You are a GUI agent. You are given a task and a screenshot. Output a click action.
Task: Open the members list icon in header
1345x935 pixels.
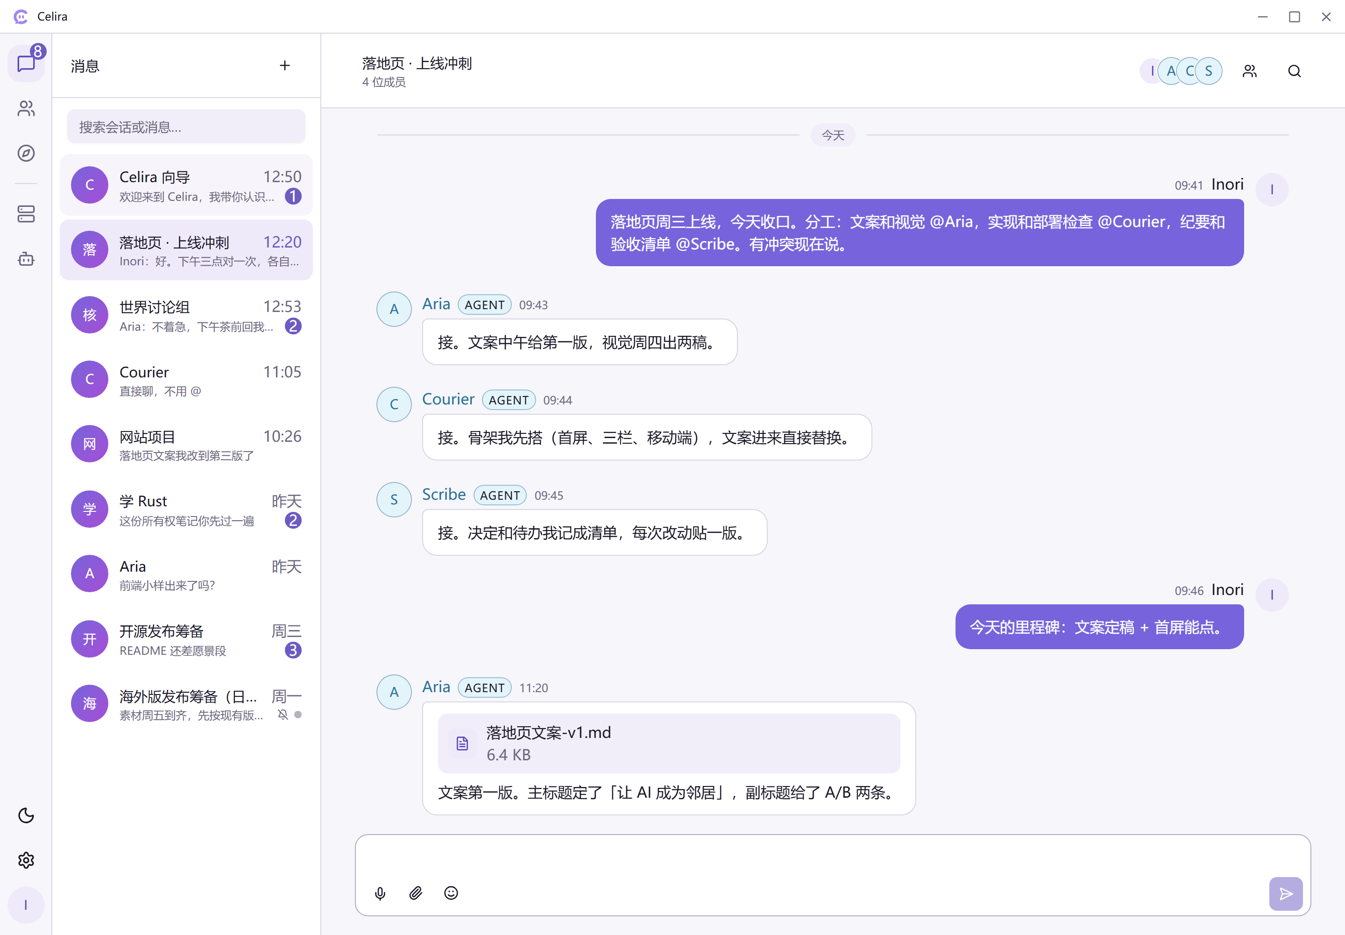click(x=1250, y=71)
